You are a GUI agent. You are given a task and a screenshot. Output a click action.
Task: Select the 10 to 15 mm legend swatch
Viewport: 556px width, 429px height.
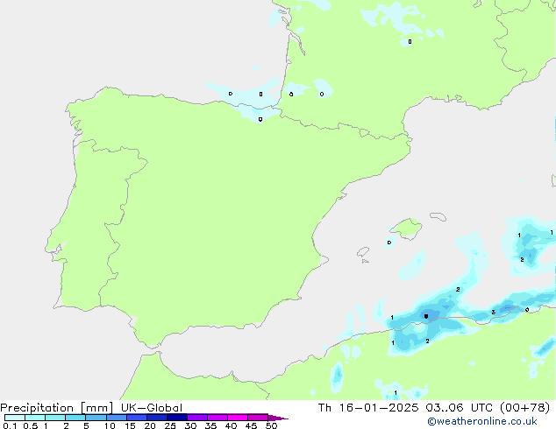coord(116,418)
